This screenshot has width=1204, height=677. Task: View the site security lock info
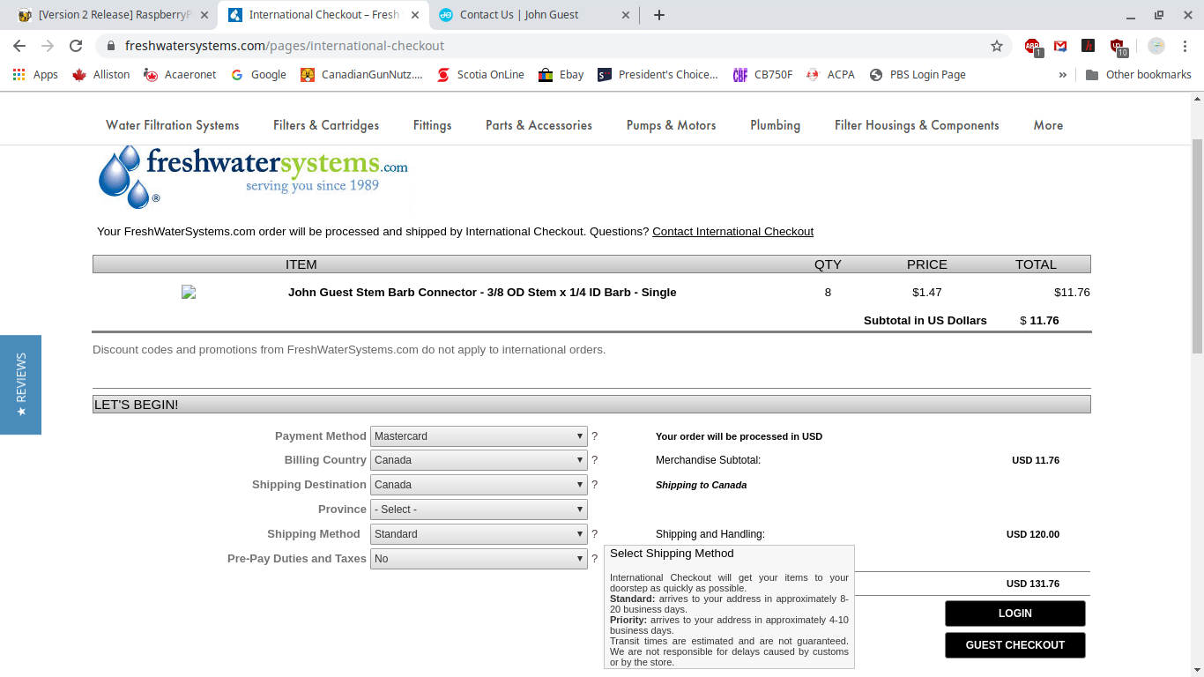110,46
